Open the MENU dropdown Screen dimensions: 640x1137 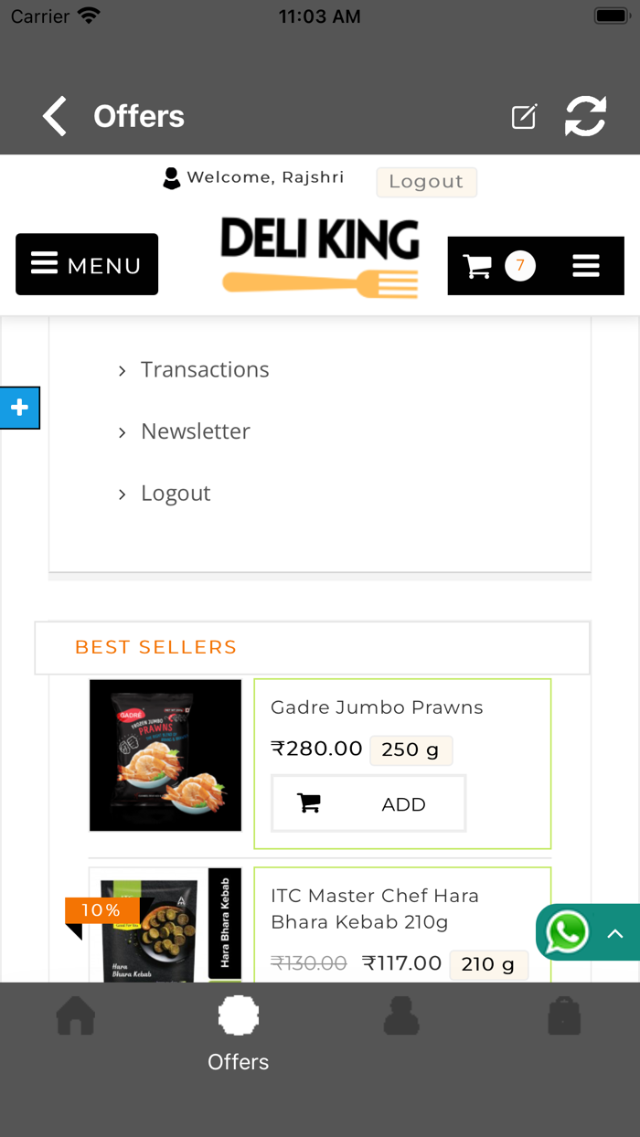coord(87,264)
